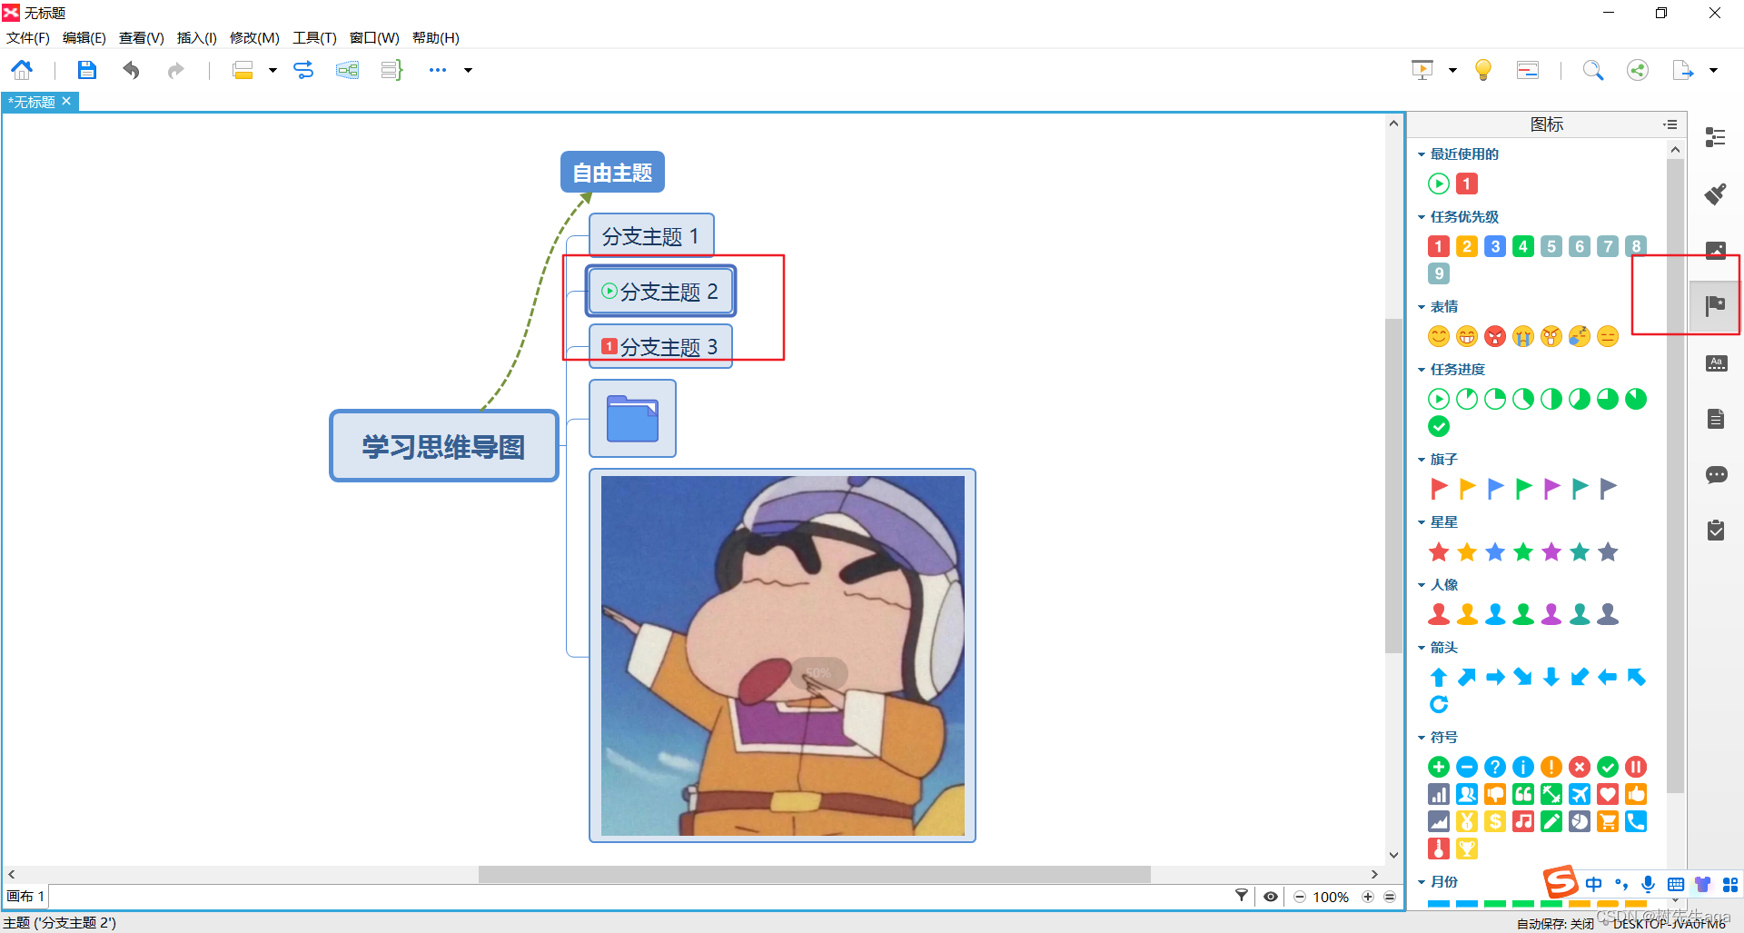The image size is (1744, 933).
Task: Click the Home toolbar icon
Action: coord(22,70)
